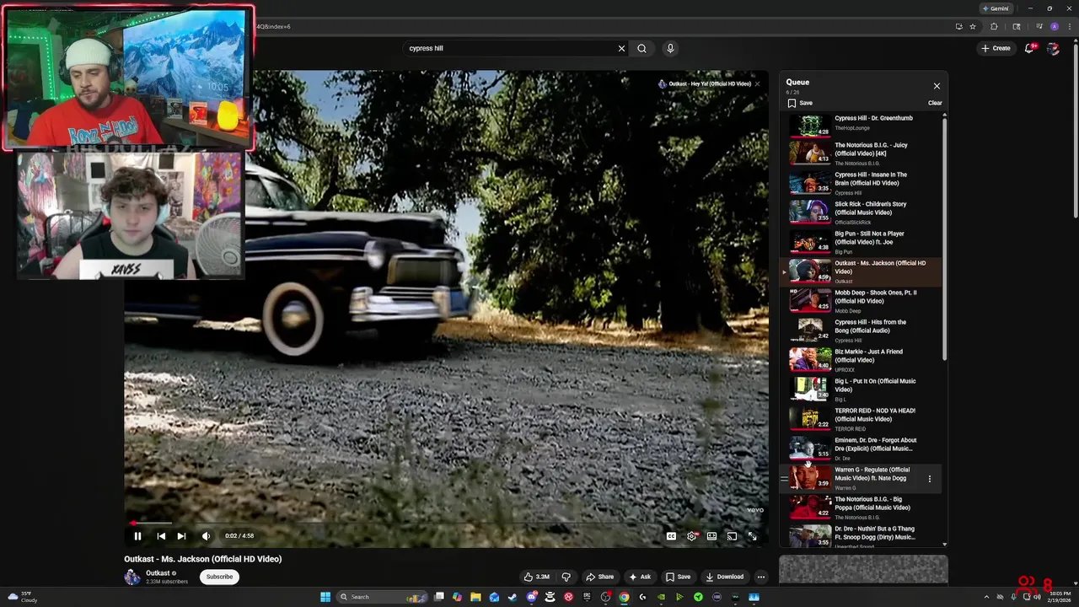The image size is (1079, 607).
Task: Show hidden system tray icons
Action: pyautogui.click(x=986, y=597)
